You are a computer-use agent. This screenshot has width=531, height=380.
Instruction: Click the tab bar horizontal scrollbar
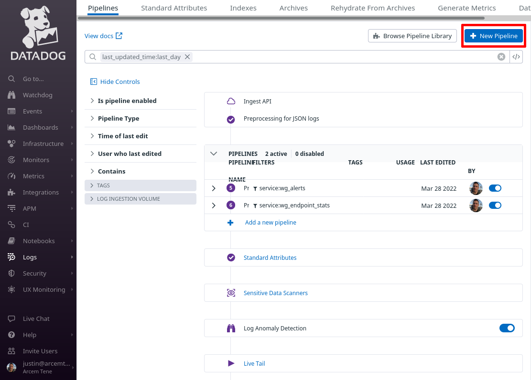click(281, 18)
